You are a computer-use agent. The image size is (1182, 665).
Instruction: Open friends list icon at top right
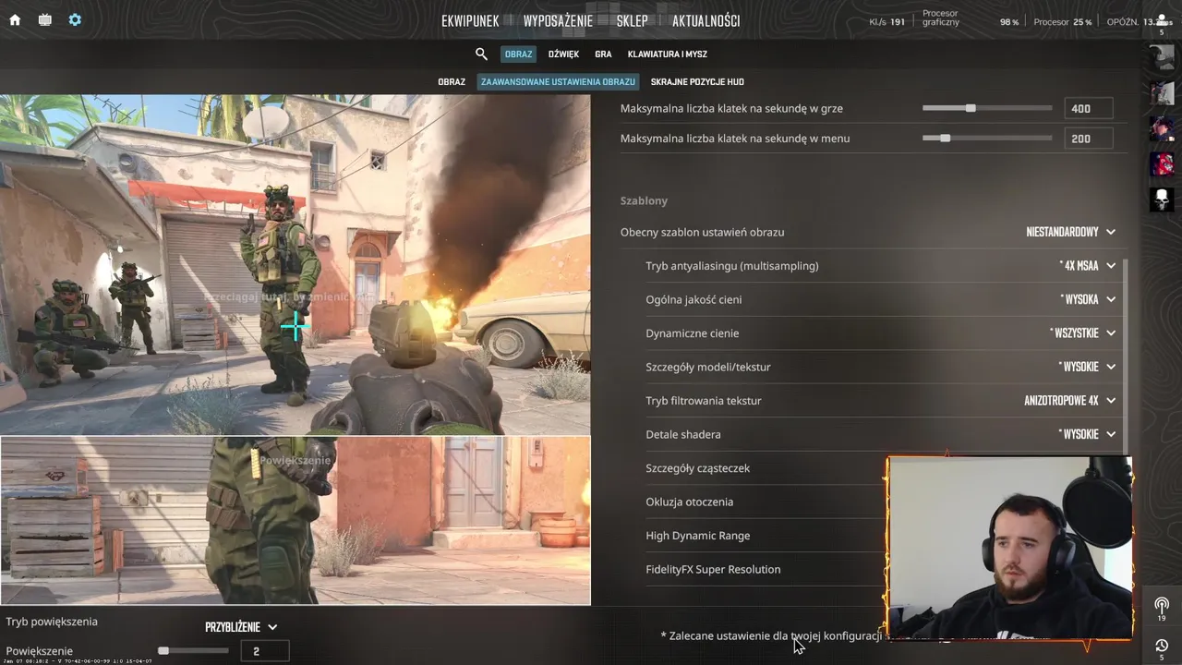pos(1162,22)
